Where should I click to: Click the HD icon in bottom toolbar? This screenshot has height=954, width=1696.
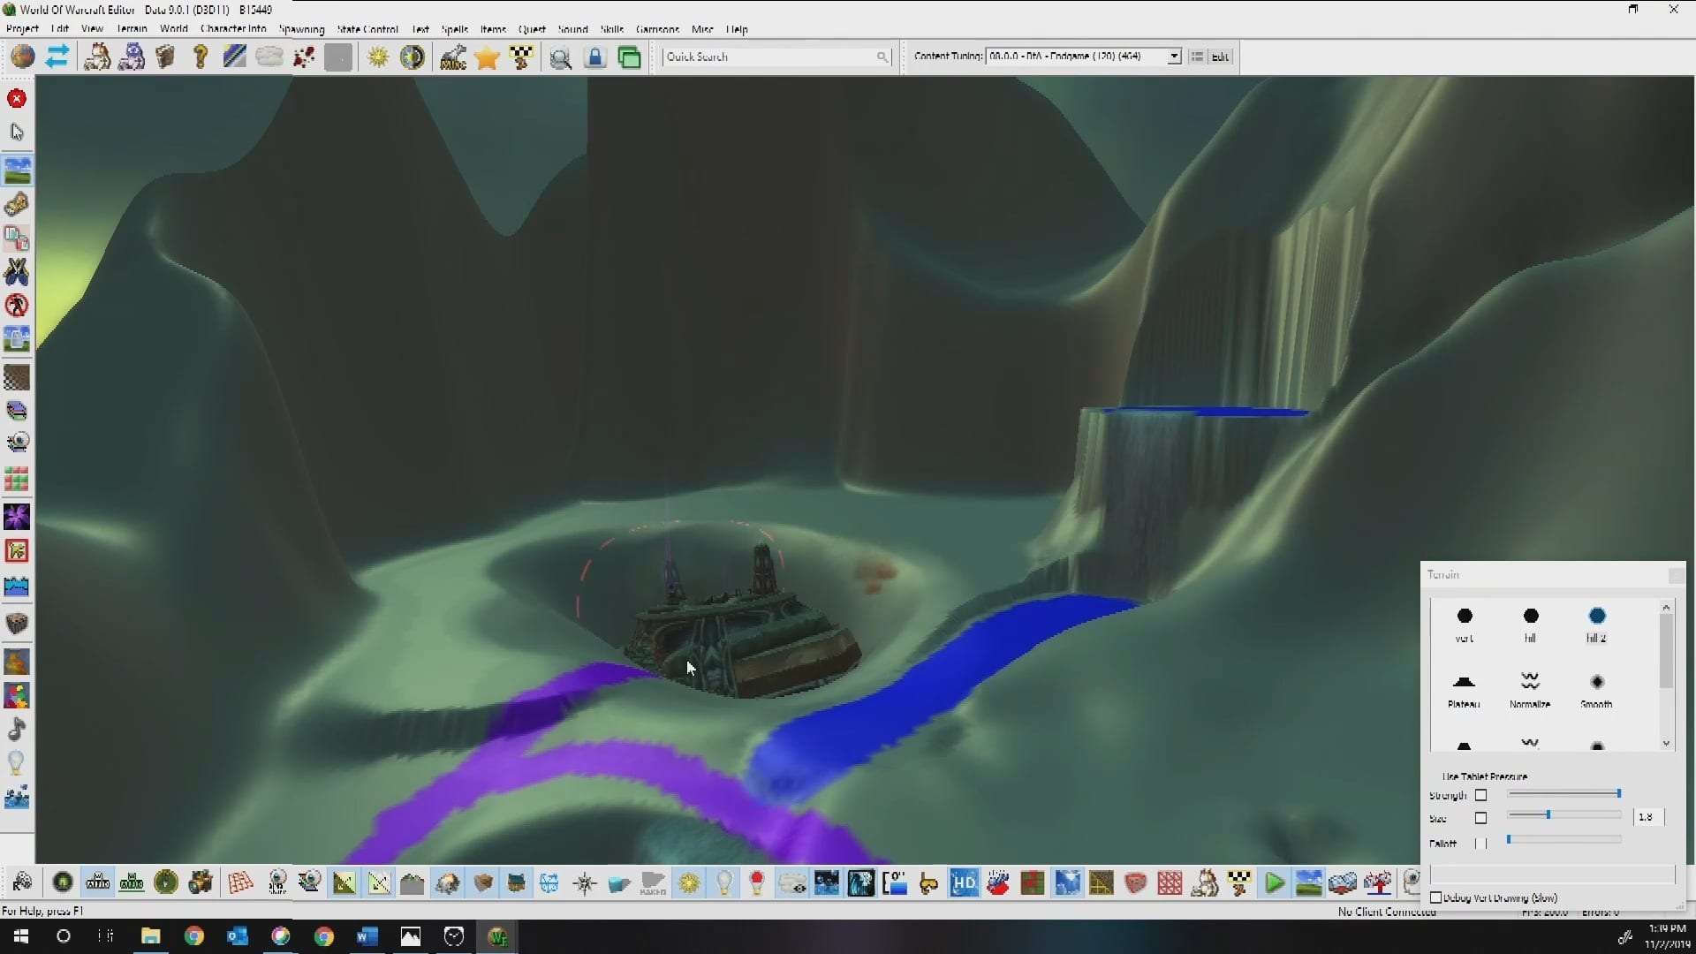[964, 882]
